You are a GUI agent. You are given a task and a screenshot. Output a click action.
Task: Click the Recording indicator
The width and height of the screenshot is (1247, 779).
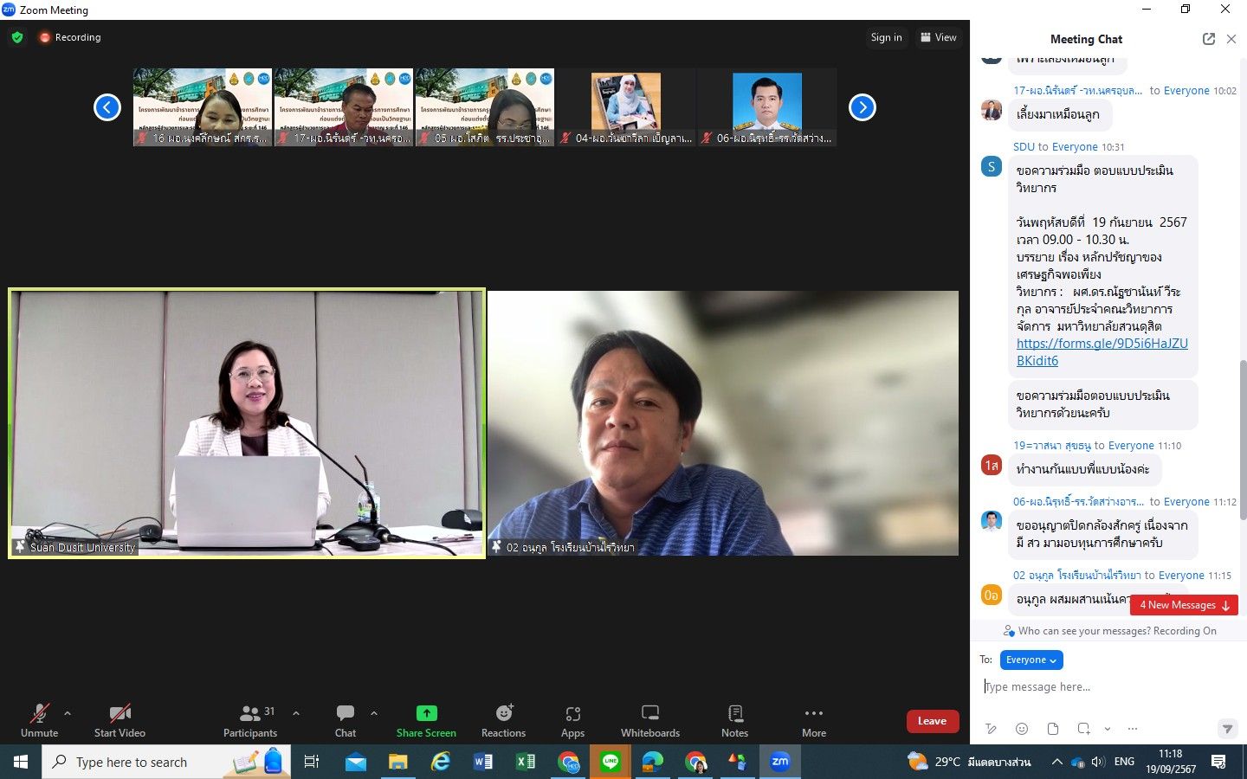point(70,37)
